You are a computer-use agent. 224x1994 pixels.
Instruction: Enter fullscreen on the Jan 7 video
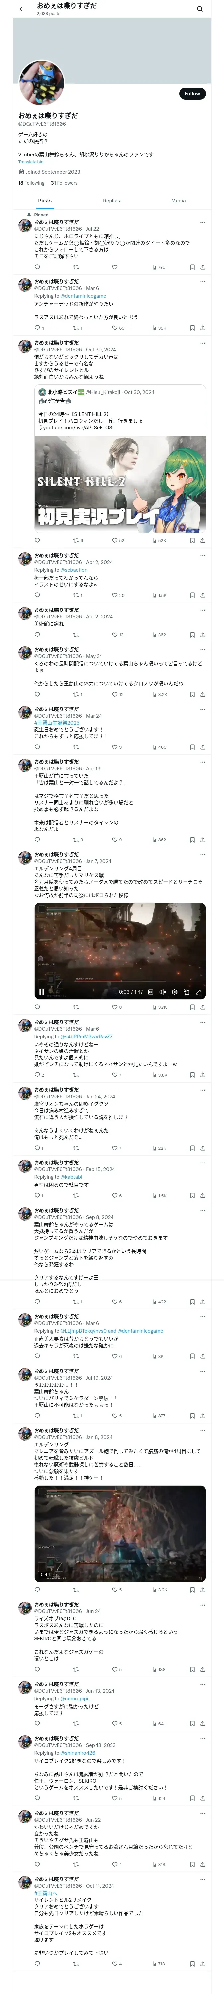[x=198, y=992]
